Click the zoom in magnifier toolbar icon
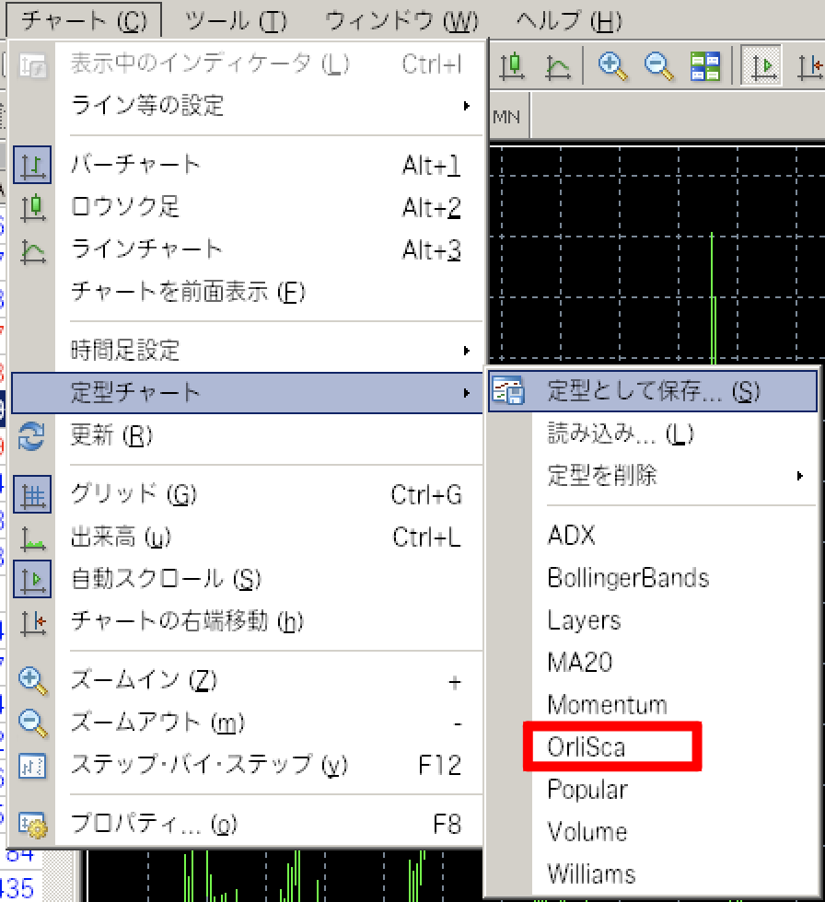This screenshot has height=902, width=825. coord(612,66)
